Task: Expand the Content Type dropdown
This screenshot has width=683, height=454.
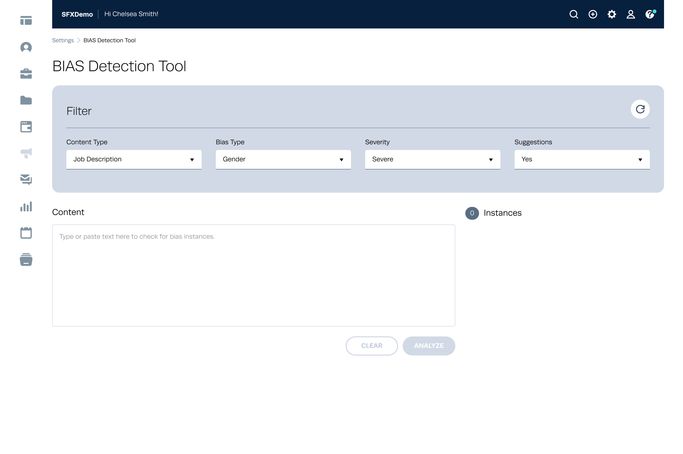Action: (134, 159)
